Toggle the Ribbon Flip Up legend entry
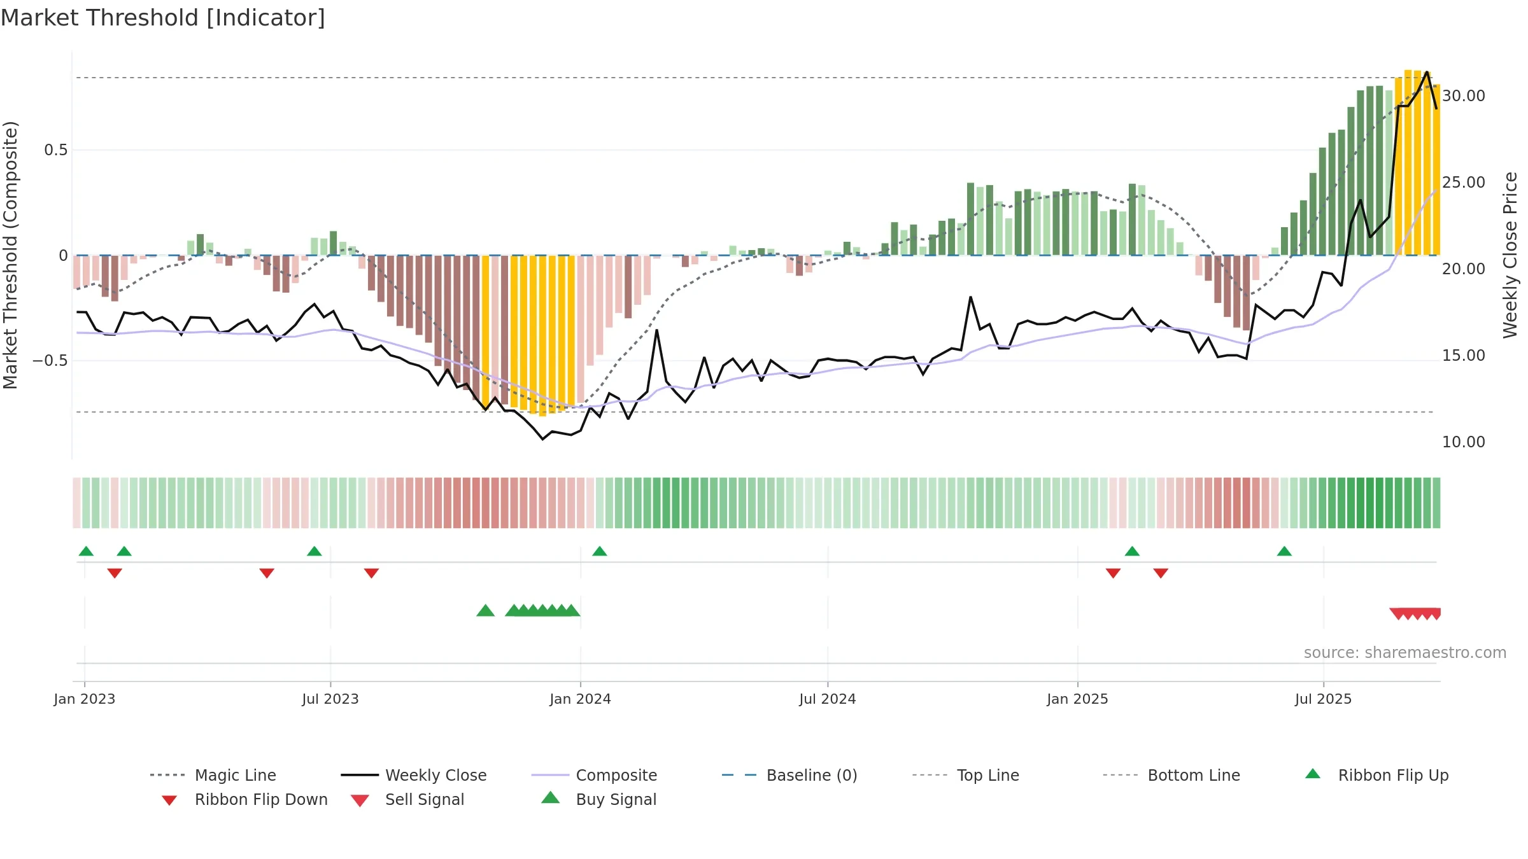The height and width of the screenshot is (859, 1528). point(1376,775)
